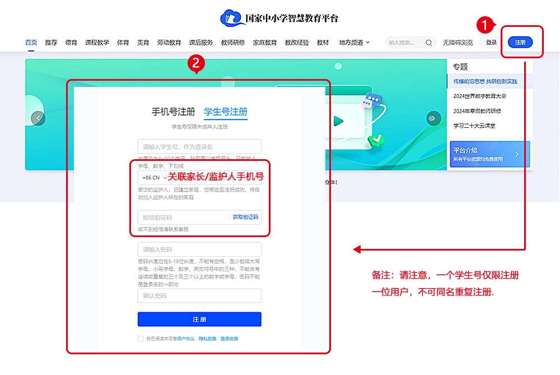Click the 注册 button in the top bar
Image resolution: width=560 pixels, height=375 pixels.
[521, 42]
